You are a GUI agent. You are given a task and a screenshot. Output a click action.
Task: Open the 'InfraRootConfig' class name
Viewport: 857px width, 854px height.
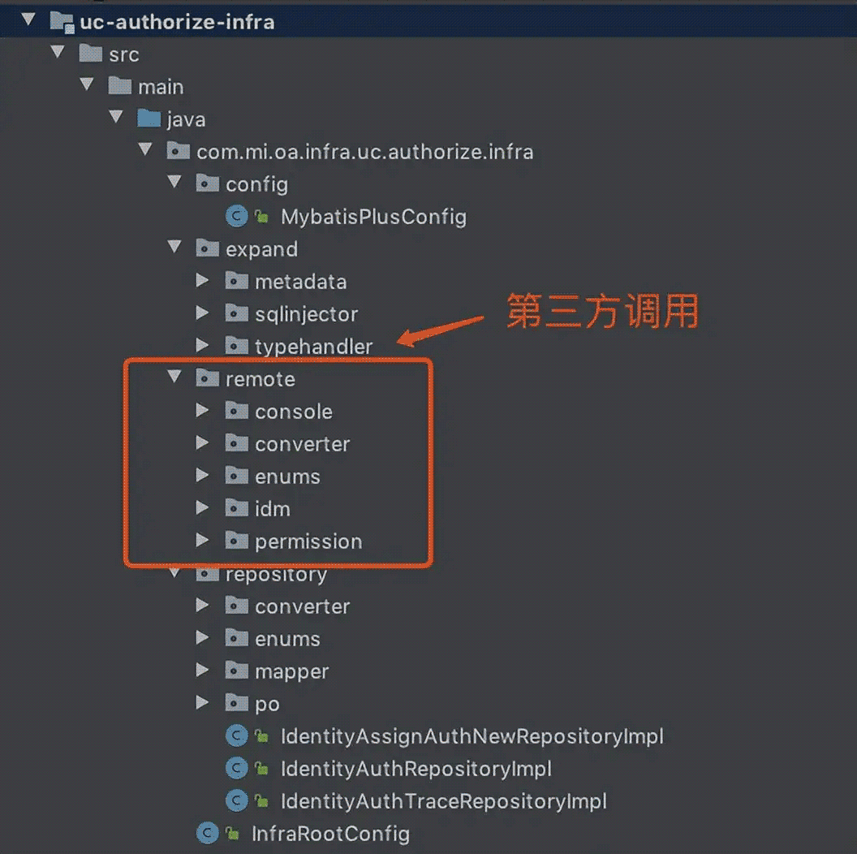pos(330,834)
